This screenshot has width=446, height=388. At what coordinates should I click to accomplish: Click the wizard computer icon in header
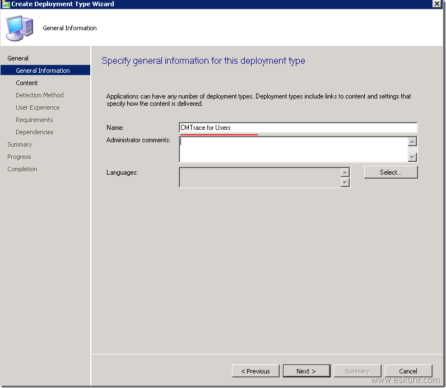tap(19, 28)
